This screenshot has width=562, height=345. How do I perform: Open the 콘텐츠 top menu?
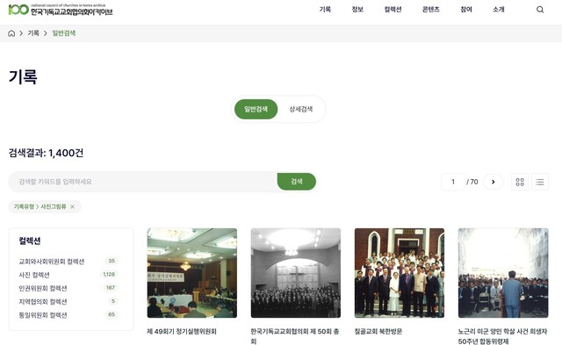[x=431, y=10]
